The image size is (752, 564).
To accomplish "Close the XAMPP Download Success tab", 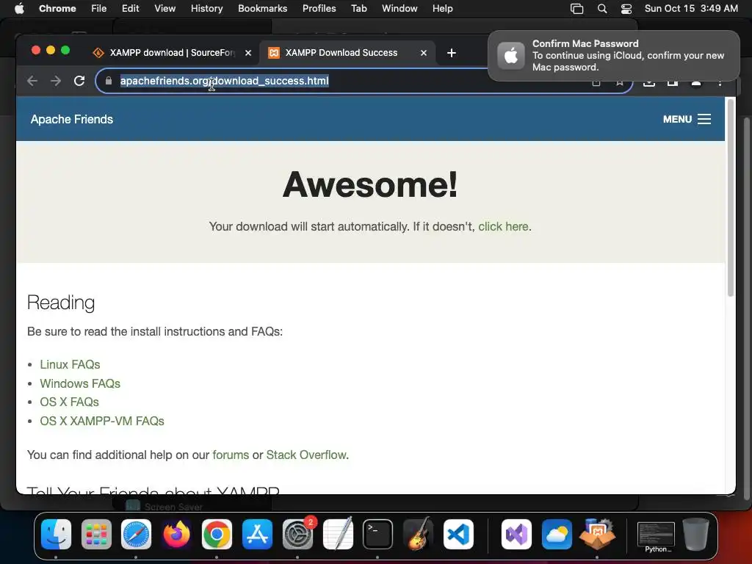I will (424, 53).
